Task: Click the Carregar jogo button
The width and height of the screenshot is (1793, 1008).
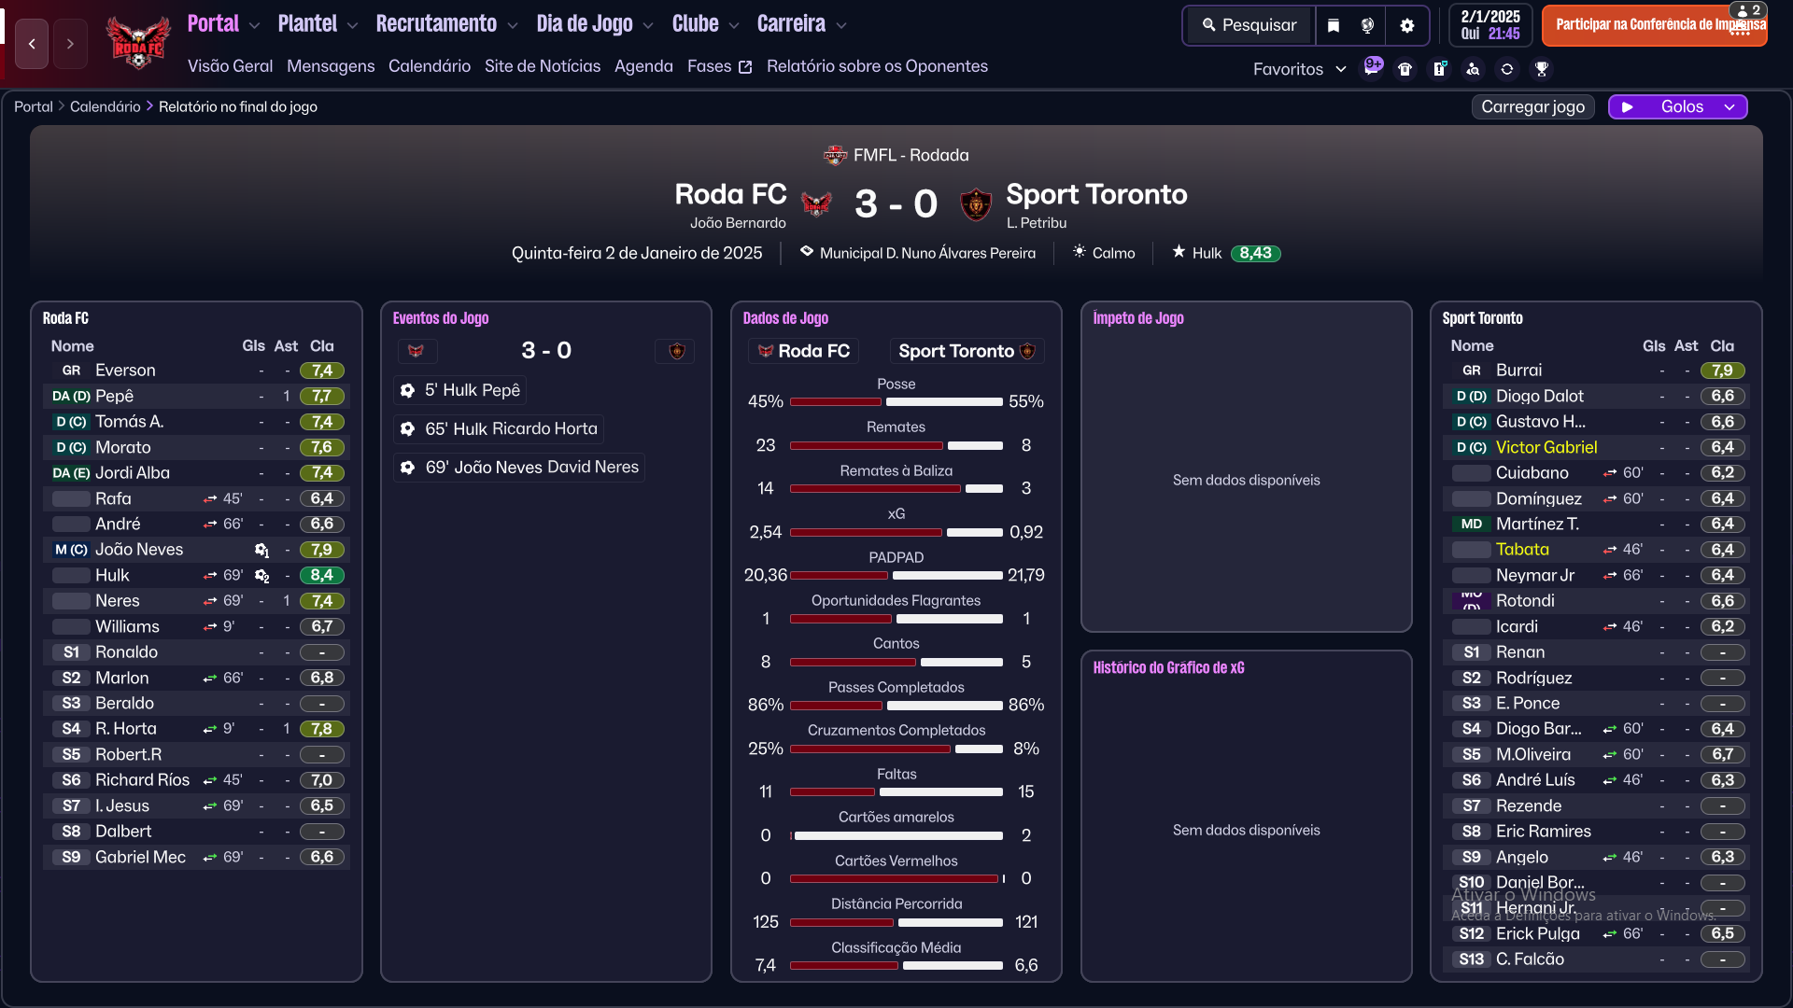Action: point(1532,107)
